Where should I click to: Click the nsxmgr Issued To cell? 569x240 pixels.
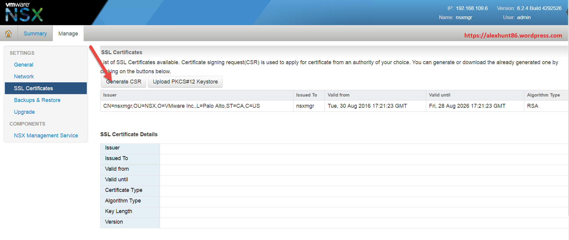[x=309, y=106]
